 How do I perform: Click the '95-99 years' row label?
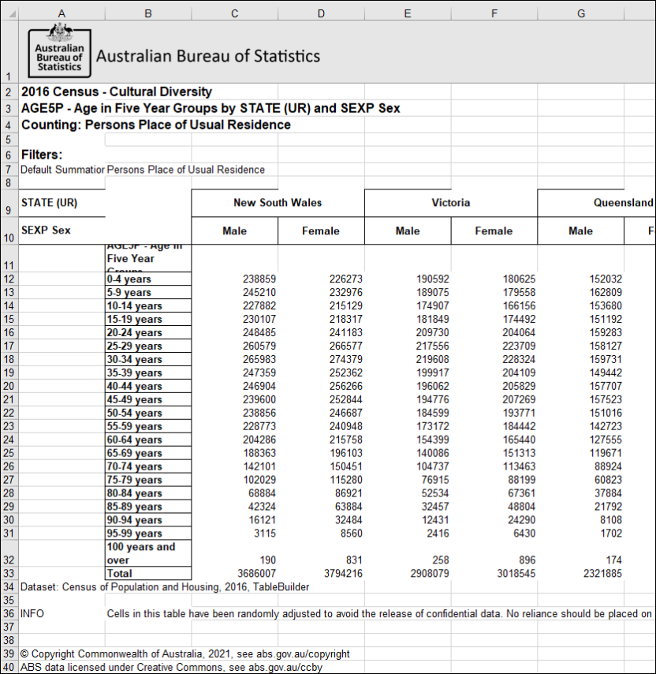point(148,533)
